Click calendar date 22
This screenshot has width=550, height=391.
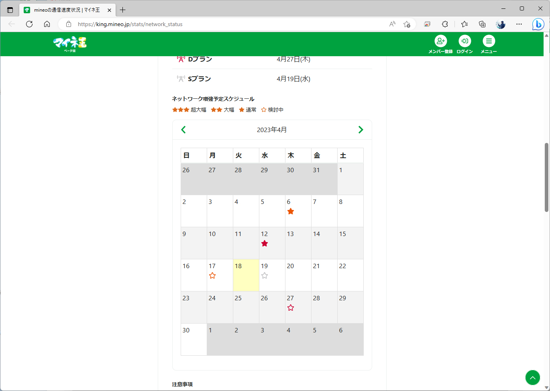342,266
